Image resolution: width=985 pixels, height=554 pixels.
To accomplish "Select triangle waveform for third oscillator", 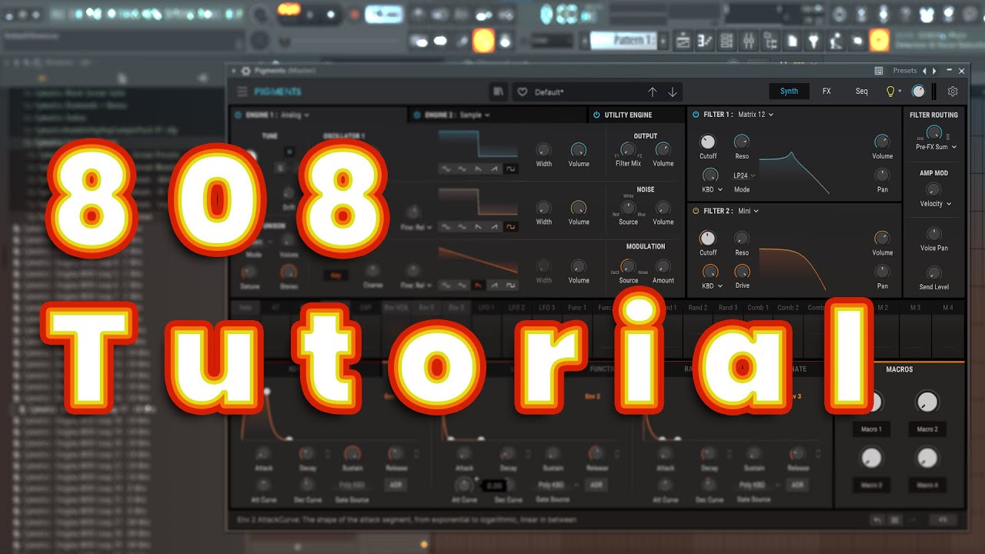I will coord(462,285).
